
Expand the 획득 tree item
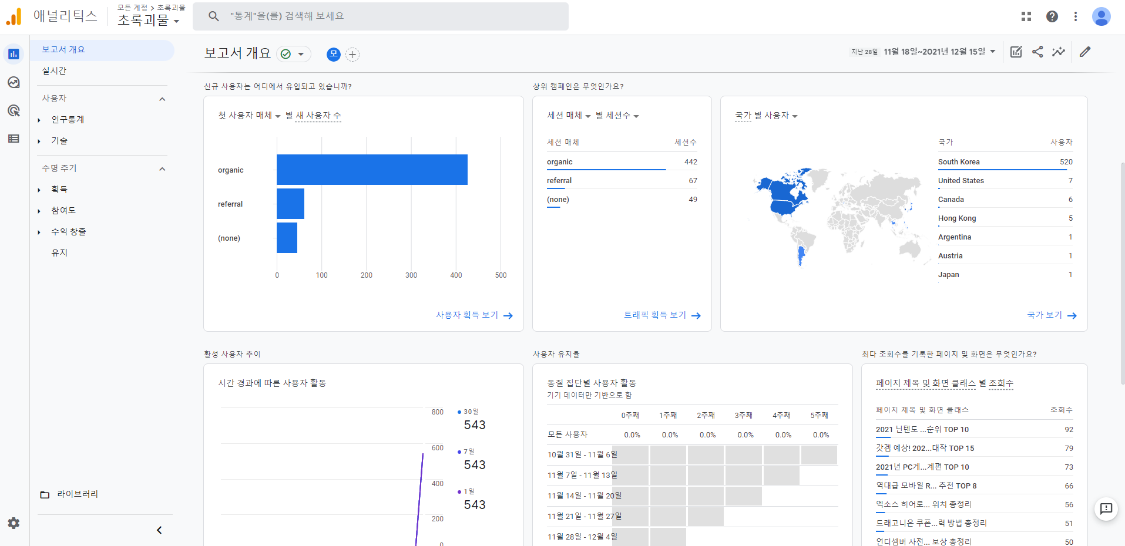tap(39, 190)
